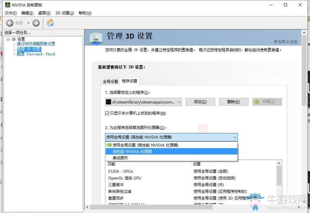
Task: Click 使用全局设置 (全部) setting value
Action: [211, 172]
